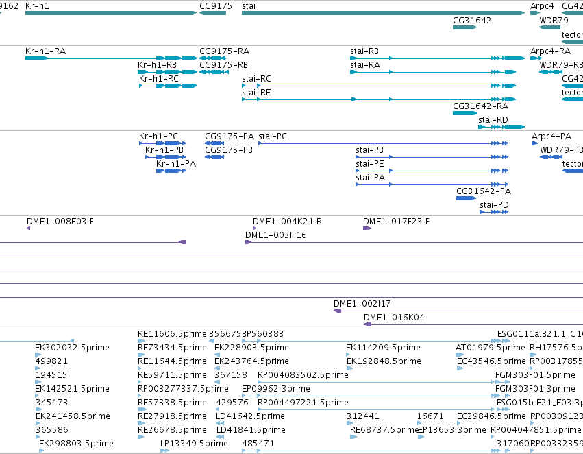Select EST RP003277337.5prime

(x=140, y=396)
